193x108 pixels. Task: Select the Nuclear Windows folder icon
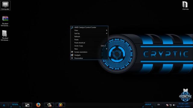coord(5,35)
